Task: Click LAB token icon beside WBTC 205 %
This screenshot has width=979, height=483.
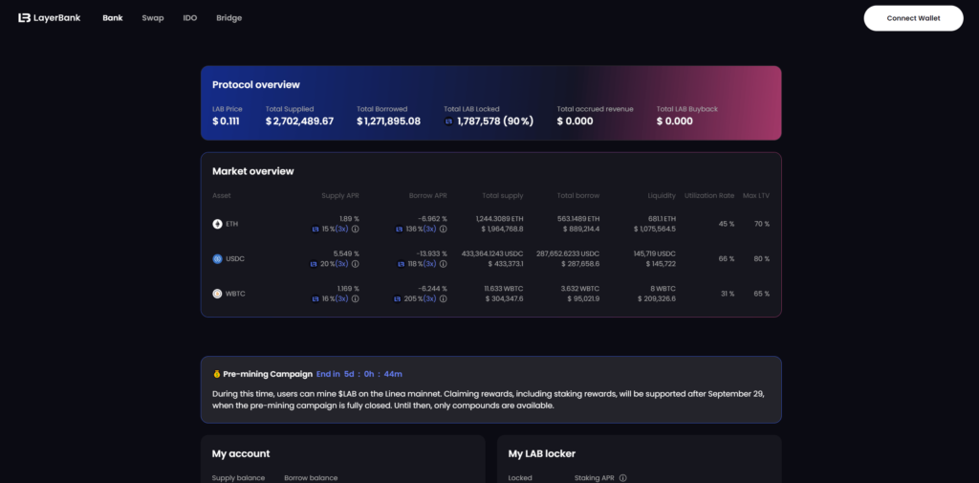Action: 397,299
